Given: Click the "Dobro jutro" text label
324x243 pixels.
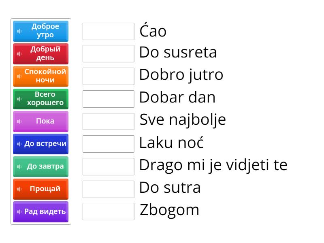Looking at the screenshot, I should (x=181, y=75).
